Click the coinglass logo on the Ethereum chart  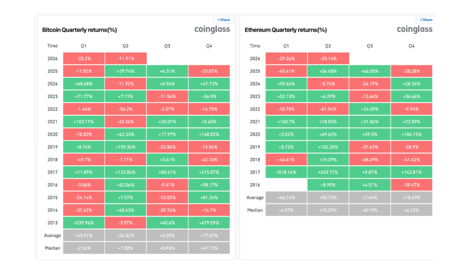pos(415,29)
